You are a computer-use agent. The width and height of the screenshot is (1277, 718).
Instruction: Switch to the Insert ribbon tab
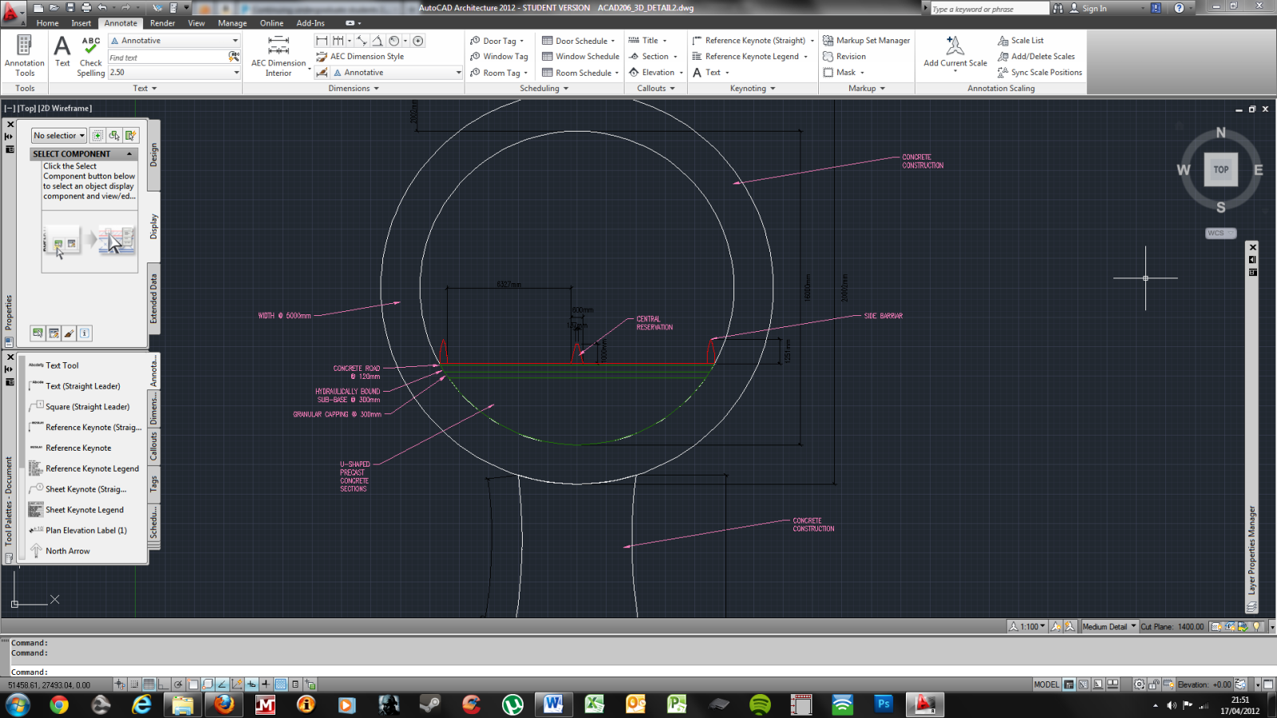pos(81,23)
